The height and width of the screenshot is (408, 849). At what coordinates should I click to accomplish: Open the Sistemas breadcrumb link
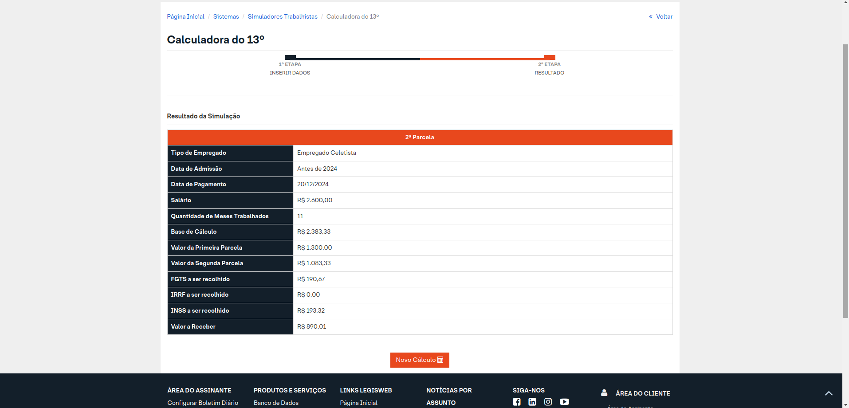pos(226,16)
